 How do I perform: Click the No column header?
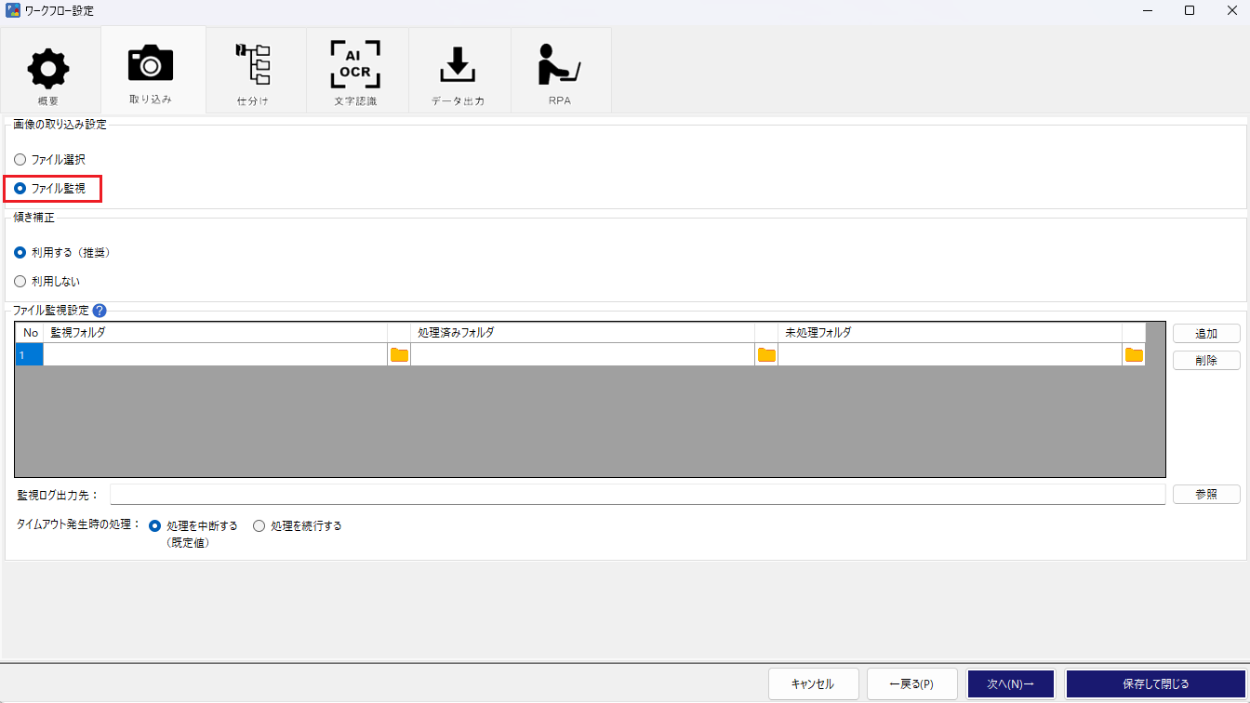[30, 333]
